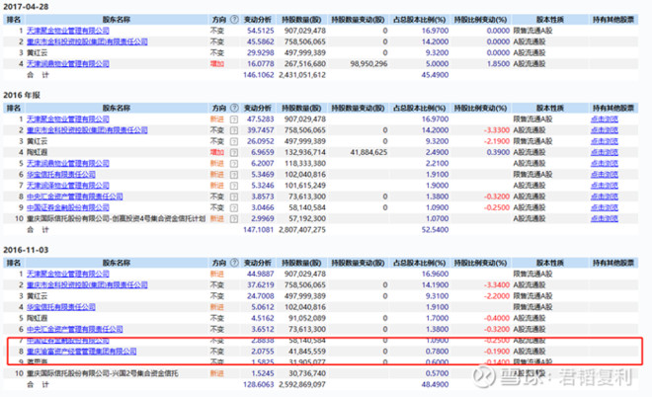Click the total holdings 2,807,407,275
The width and height of the screenshot is (652, 397).
click(302, 230)
